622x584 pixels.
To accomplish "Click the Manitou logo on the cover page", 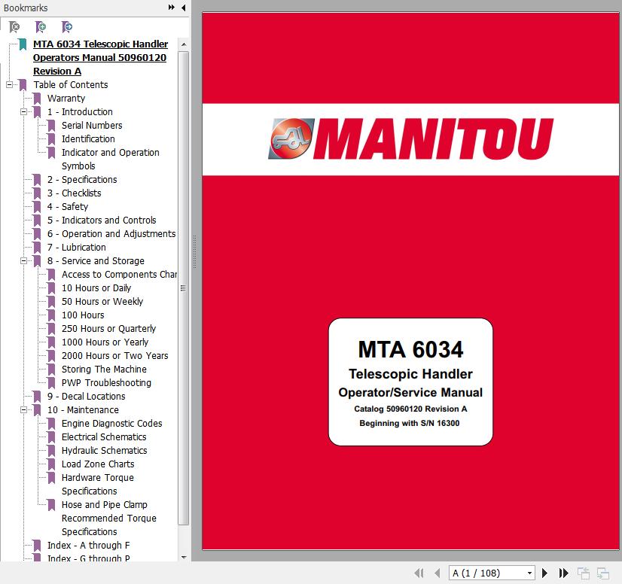I will [x=410, y=139].
